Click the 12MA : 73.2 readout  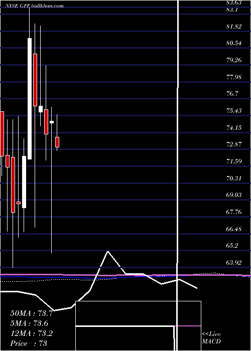31,333
